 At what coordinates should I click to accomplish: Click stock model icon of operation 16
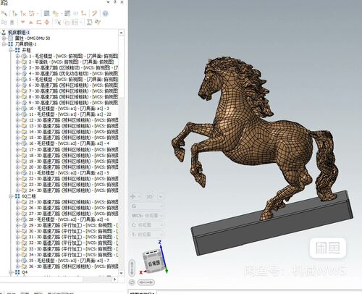click(24, 143)
